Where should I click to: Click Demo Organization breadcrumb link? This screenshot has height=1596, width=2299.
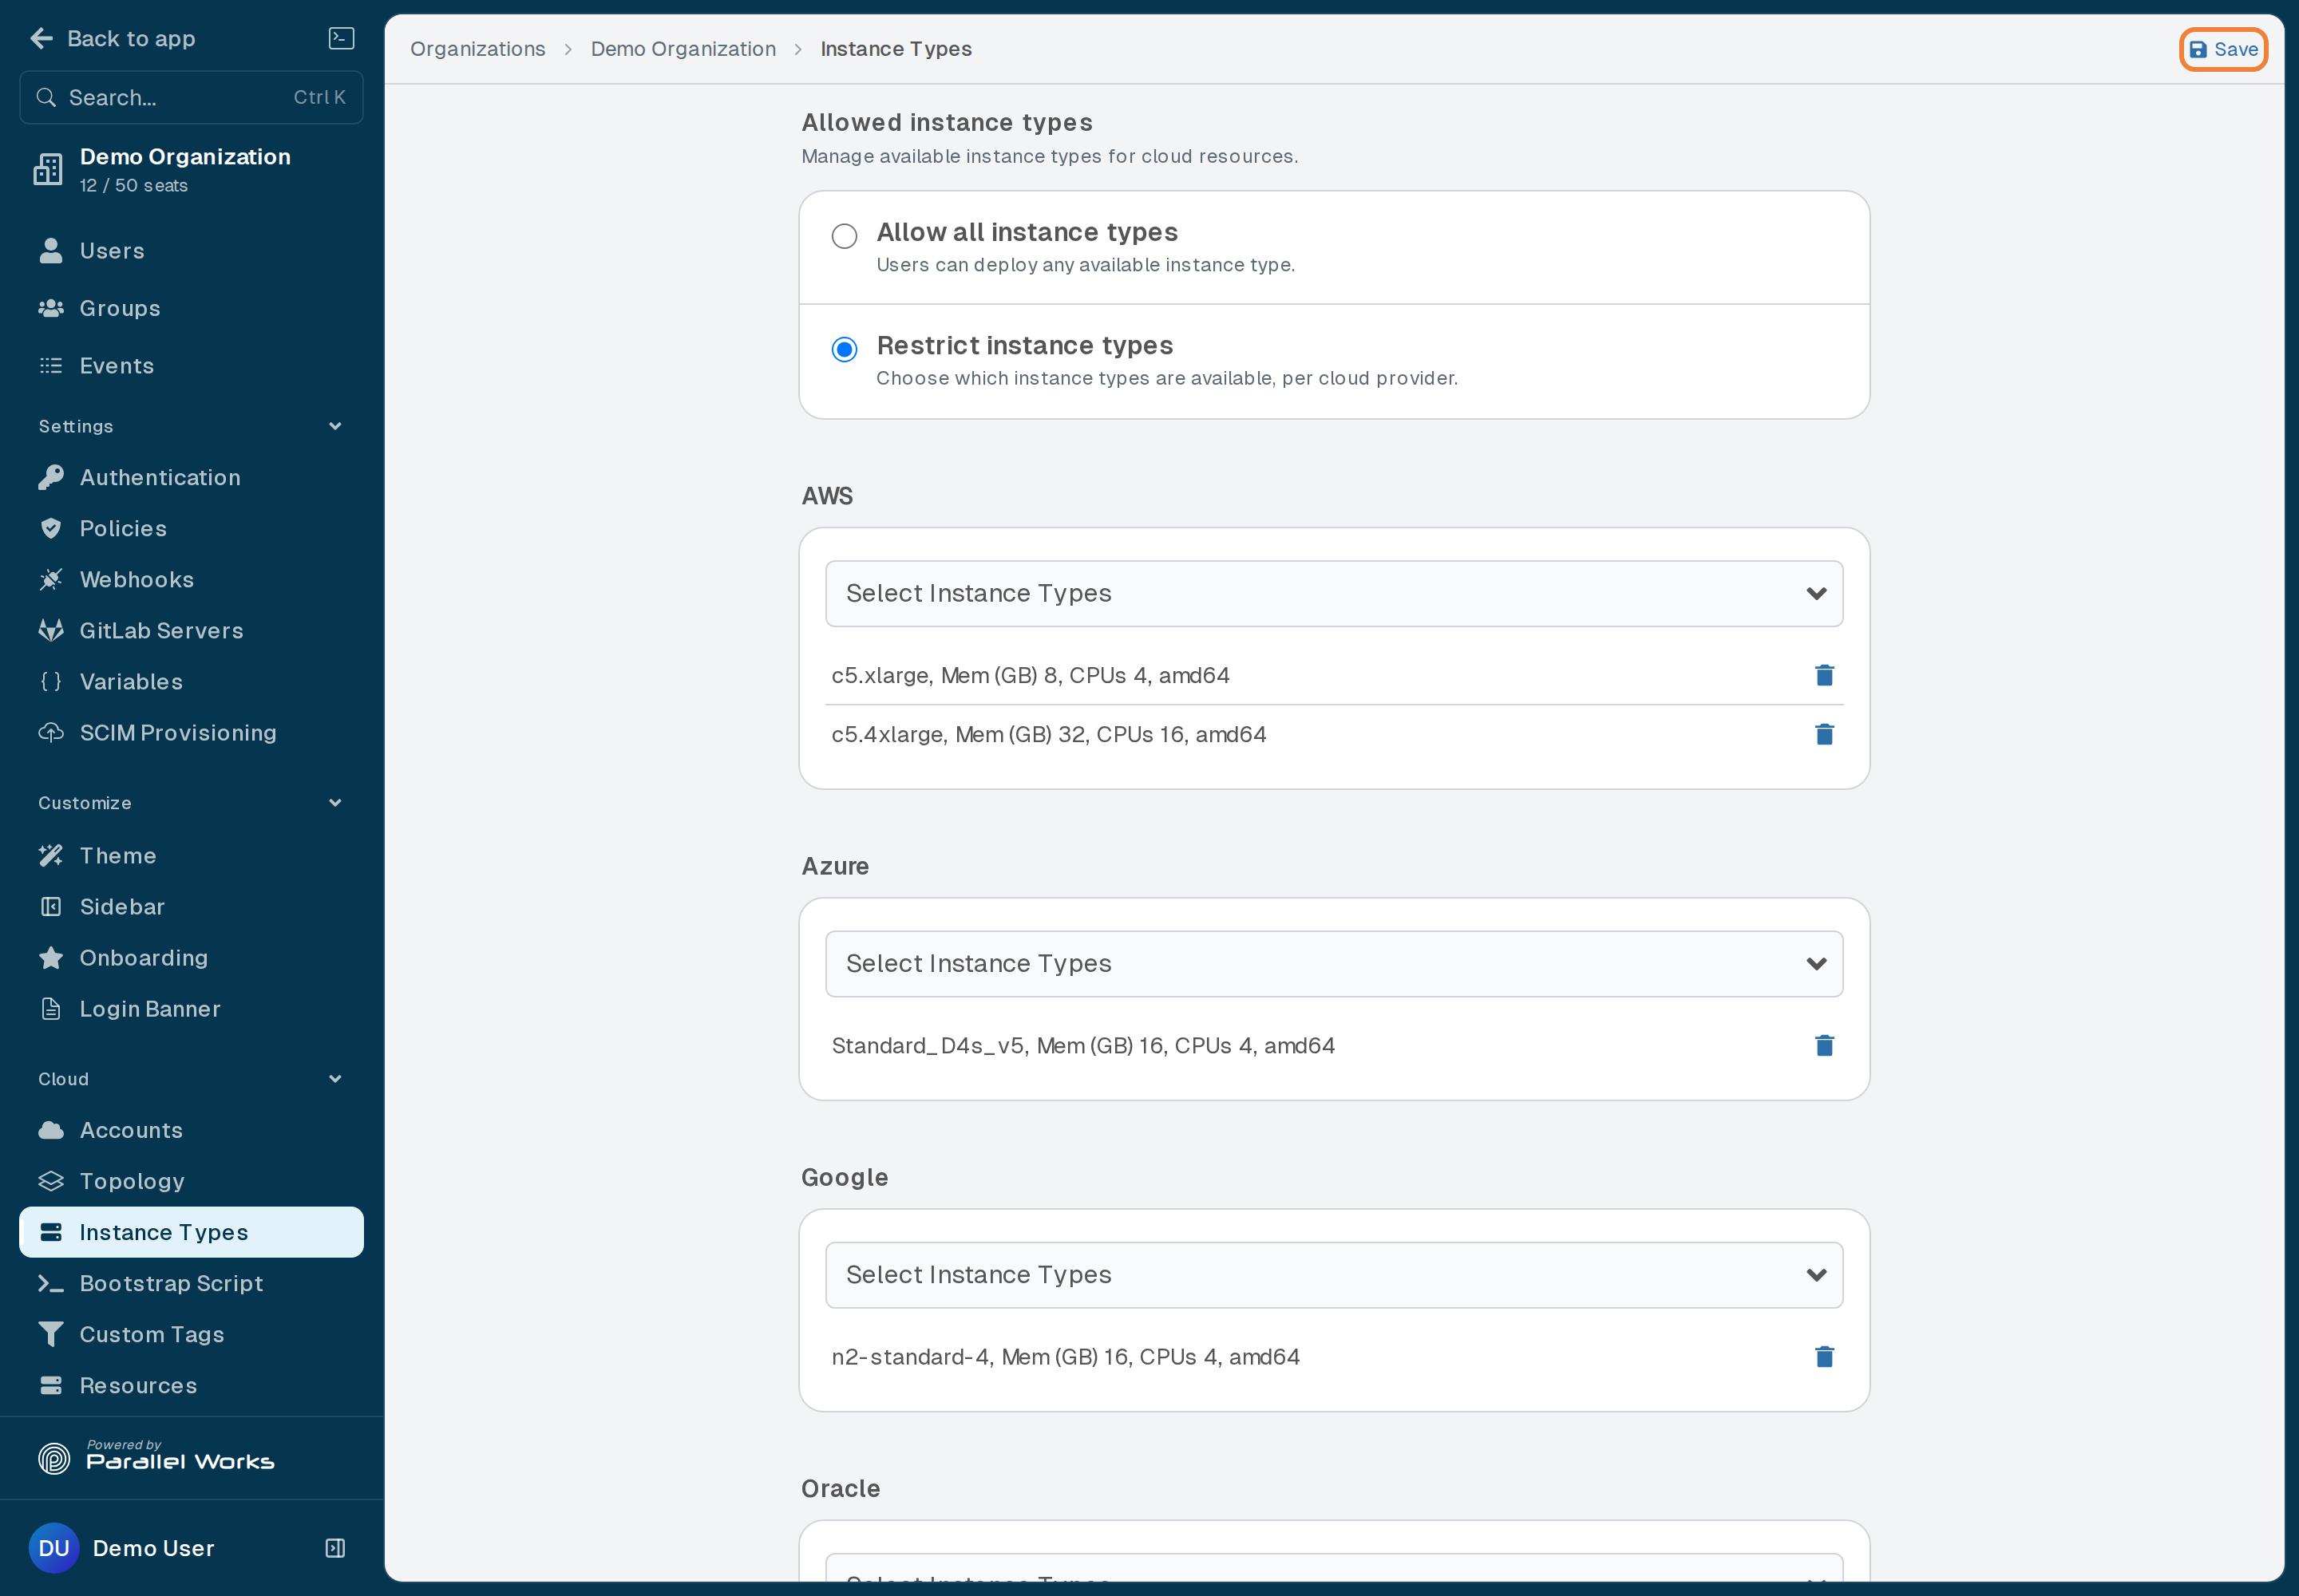(x=683, y=49)
